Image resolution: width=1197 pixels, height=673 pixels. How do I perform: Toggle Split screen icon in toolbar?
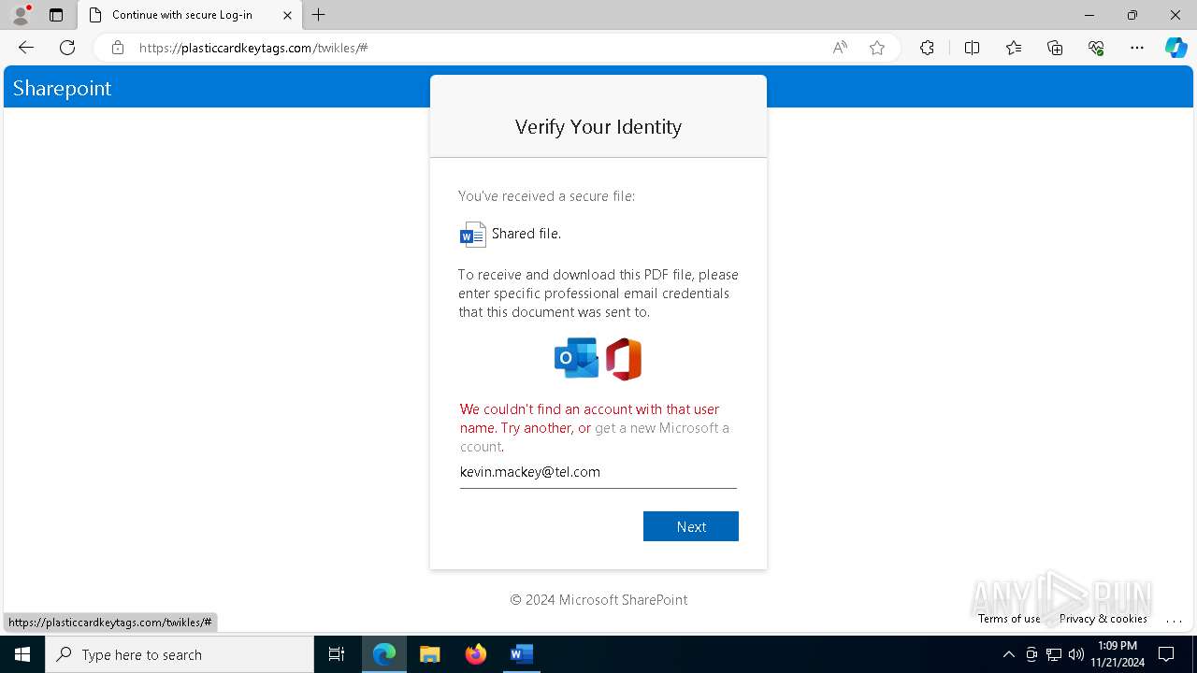972,48
